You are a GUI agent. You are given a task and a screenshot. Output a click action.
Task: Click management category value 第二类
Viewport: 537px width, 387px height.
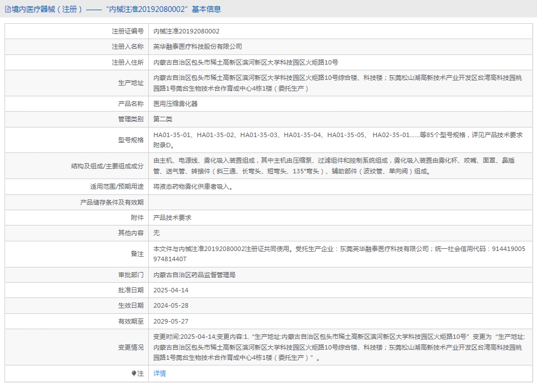163,119
